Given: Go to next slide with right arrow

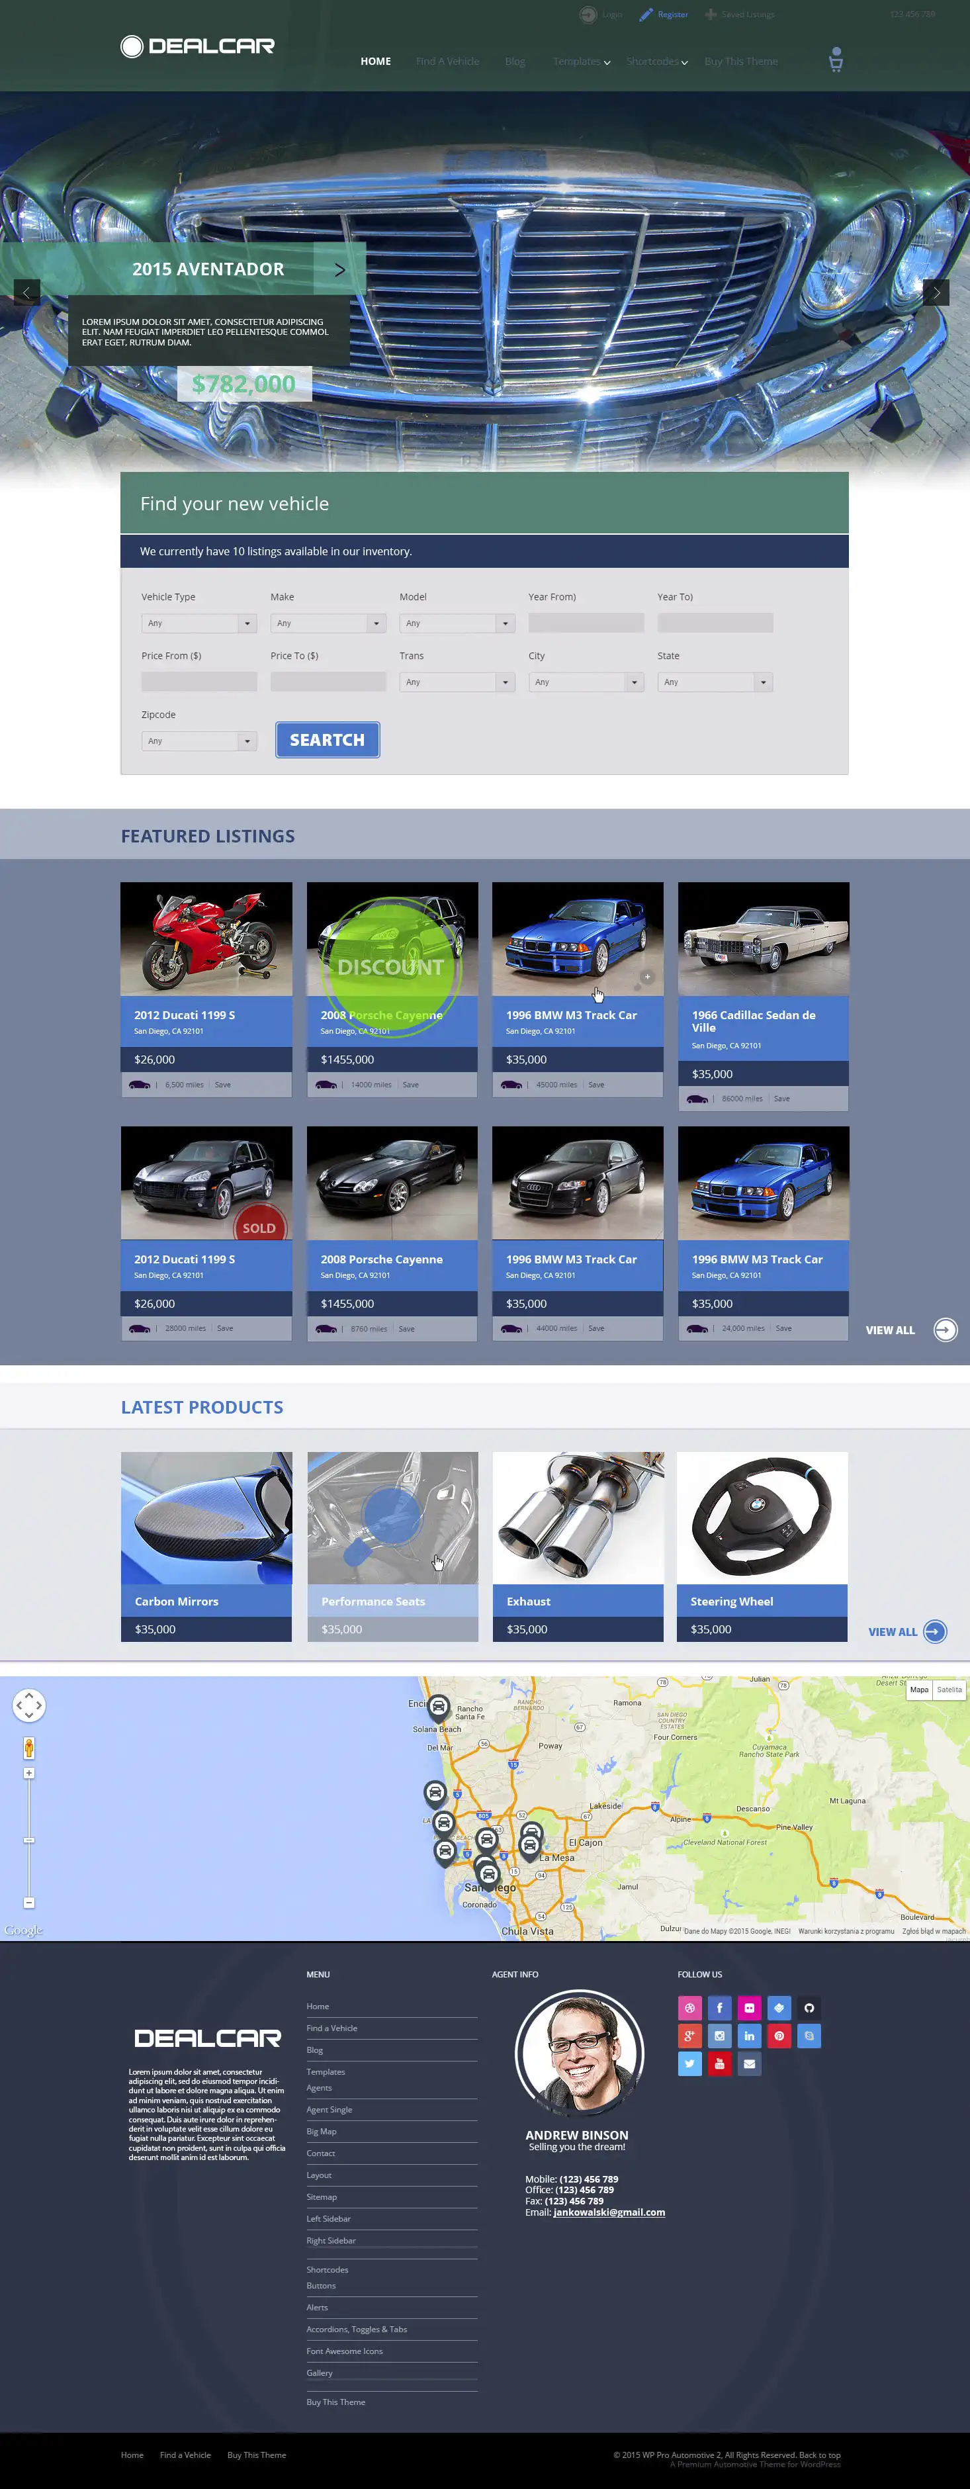Looking at the screenshot, I should pos(935,292).
